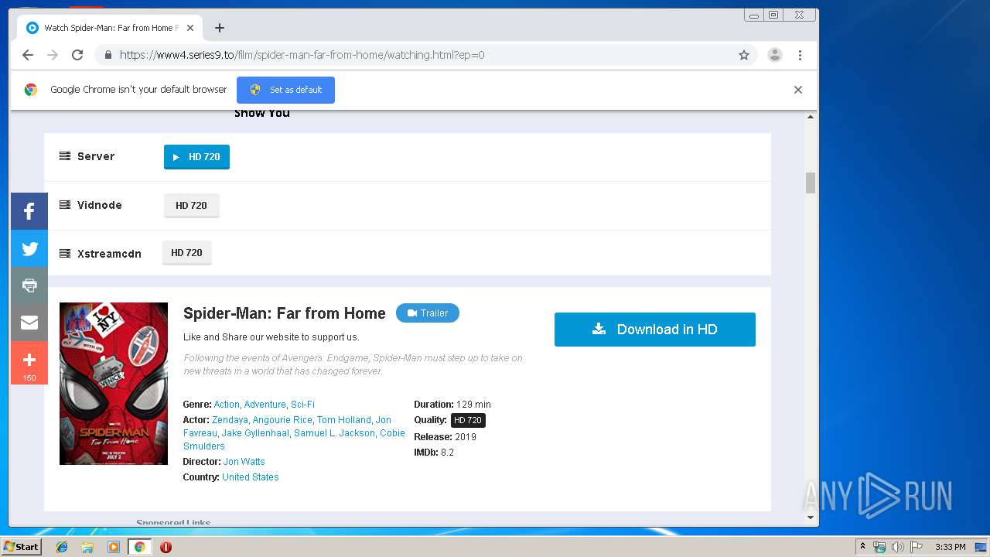Open the Action genre link
Screen dimensions: 990x557
[x=227, y=405]
